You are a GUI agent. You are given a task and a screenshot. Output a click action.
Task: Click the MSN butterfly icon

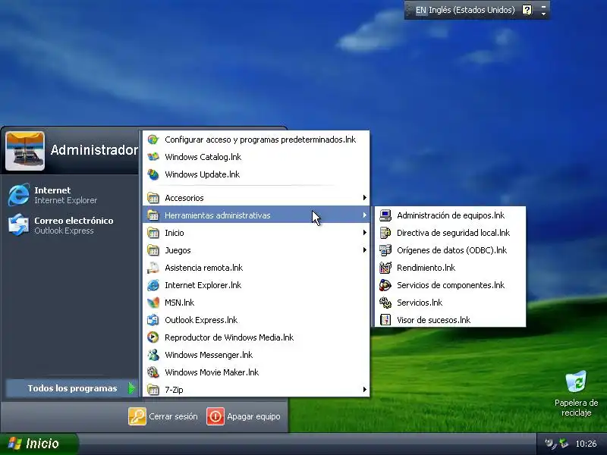click(153, 303)
